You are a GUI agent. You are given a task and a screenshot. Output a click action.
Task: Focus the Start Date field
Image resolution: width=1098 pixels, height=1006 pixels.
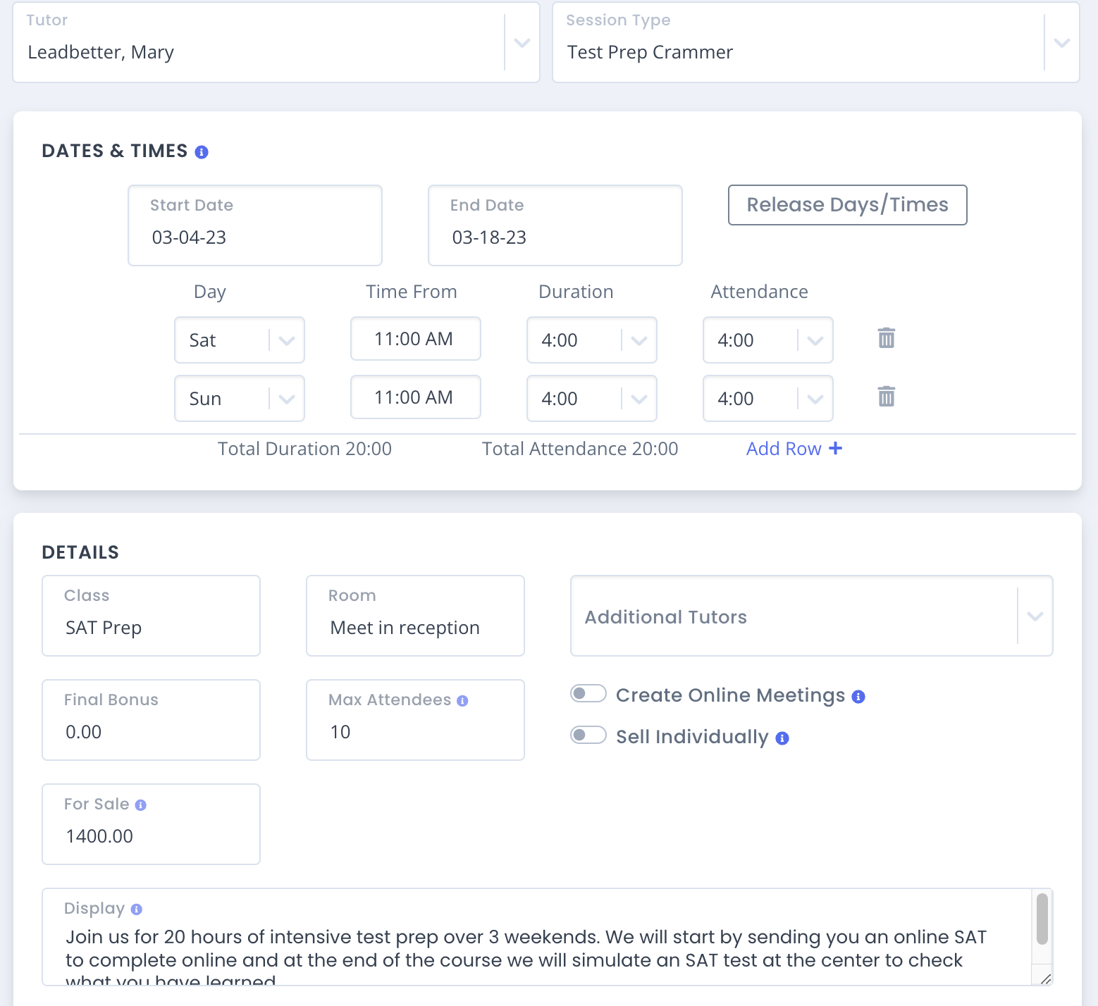pos(255,225)
